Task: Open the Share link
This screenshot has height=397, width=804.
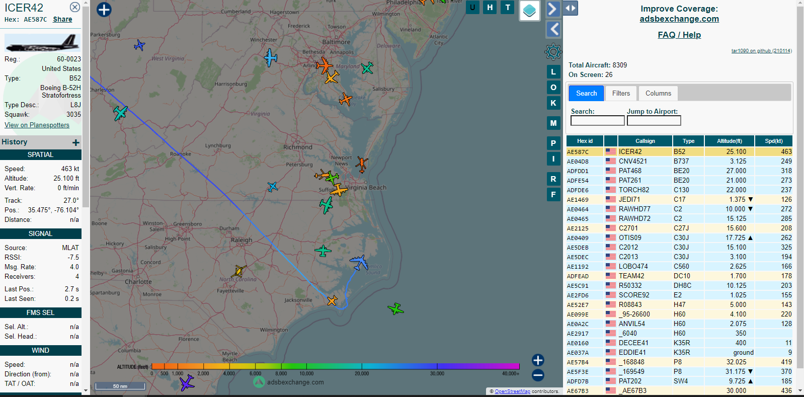Action: pos(62,19)
